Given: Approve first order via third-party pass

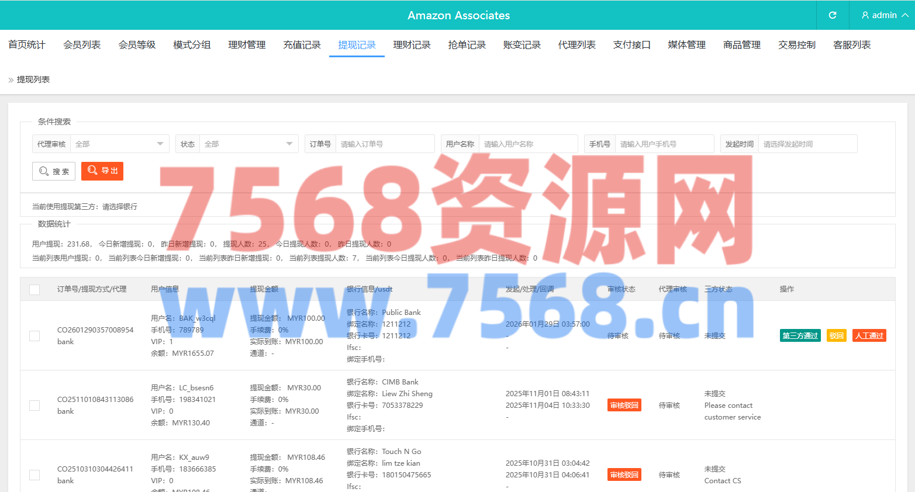Looking at the screenshot, I should pos(800,335).
